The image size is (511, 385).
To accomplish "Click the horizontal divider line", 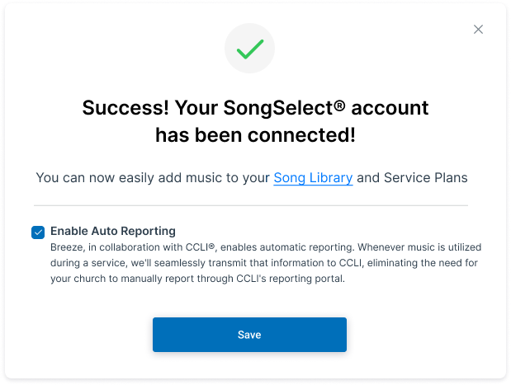I will pos(251,205).
